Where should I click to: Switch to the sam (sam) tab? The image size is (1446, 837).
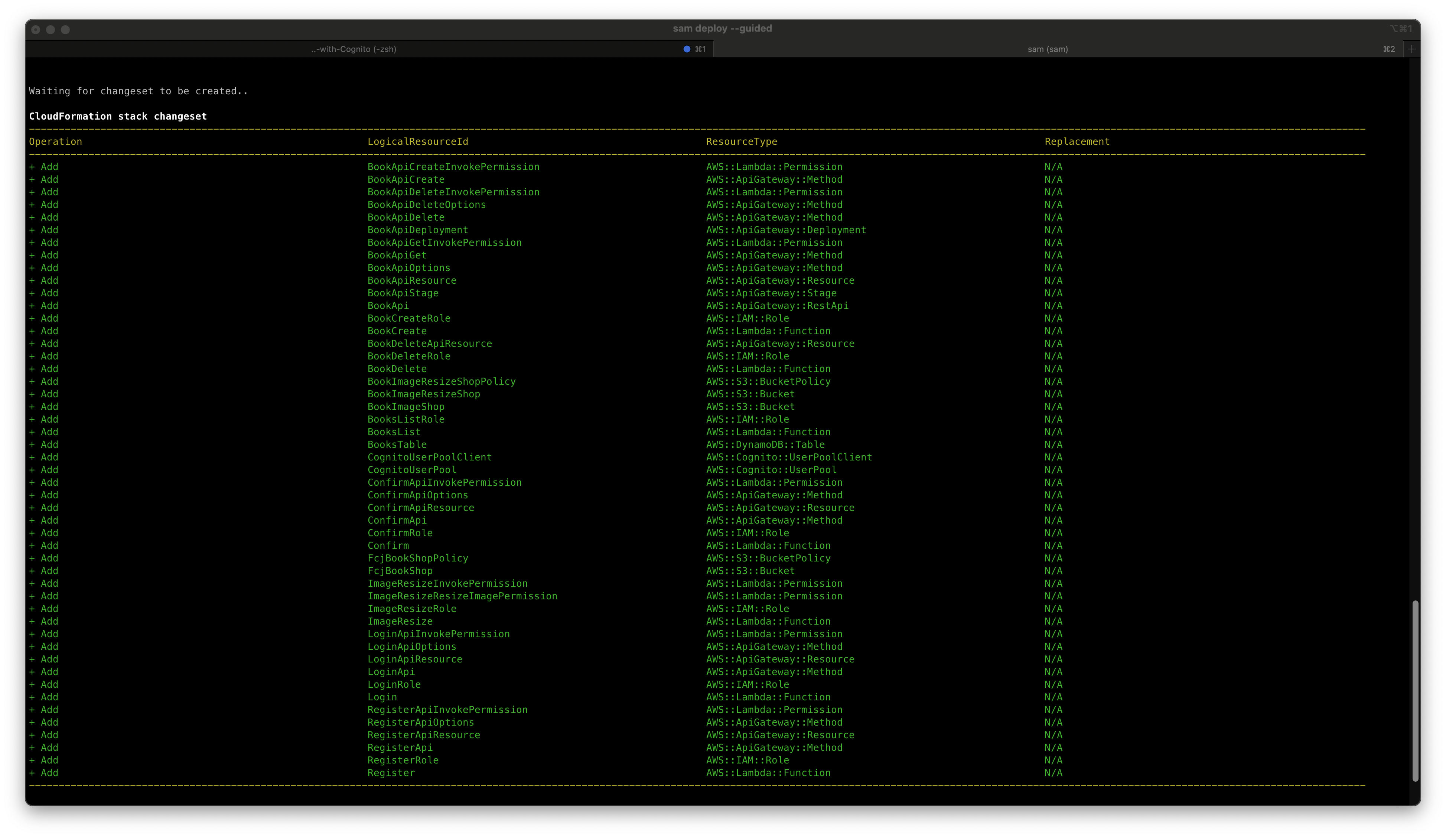1047,49
